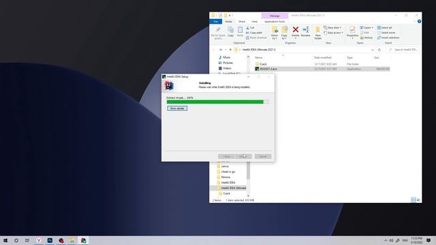The image size is (436, 245).
Task: Click the Manage contextual tab
Action: click(275, 16)
